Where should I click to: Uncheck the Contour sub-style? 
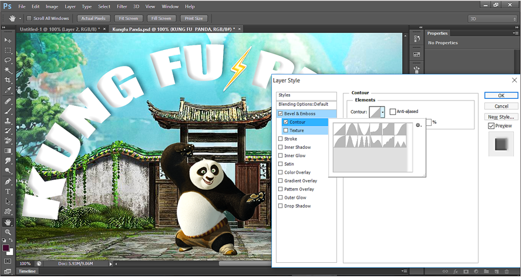(x=285, y=122)
